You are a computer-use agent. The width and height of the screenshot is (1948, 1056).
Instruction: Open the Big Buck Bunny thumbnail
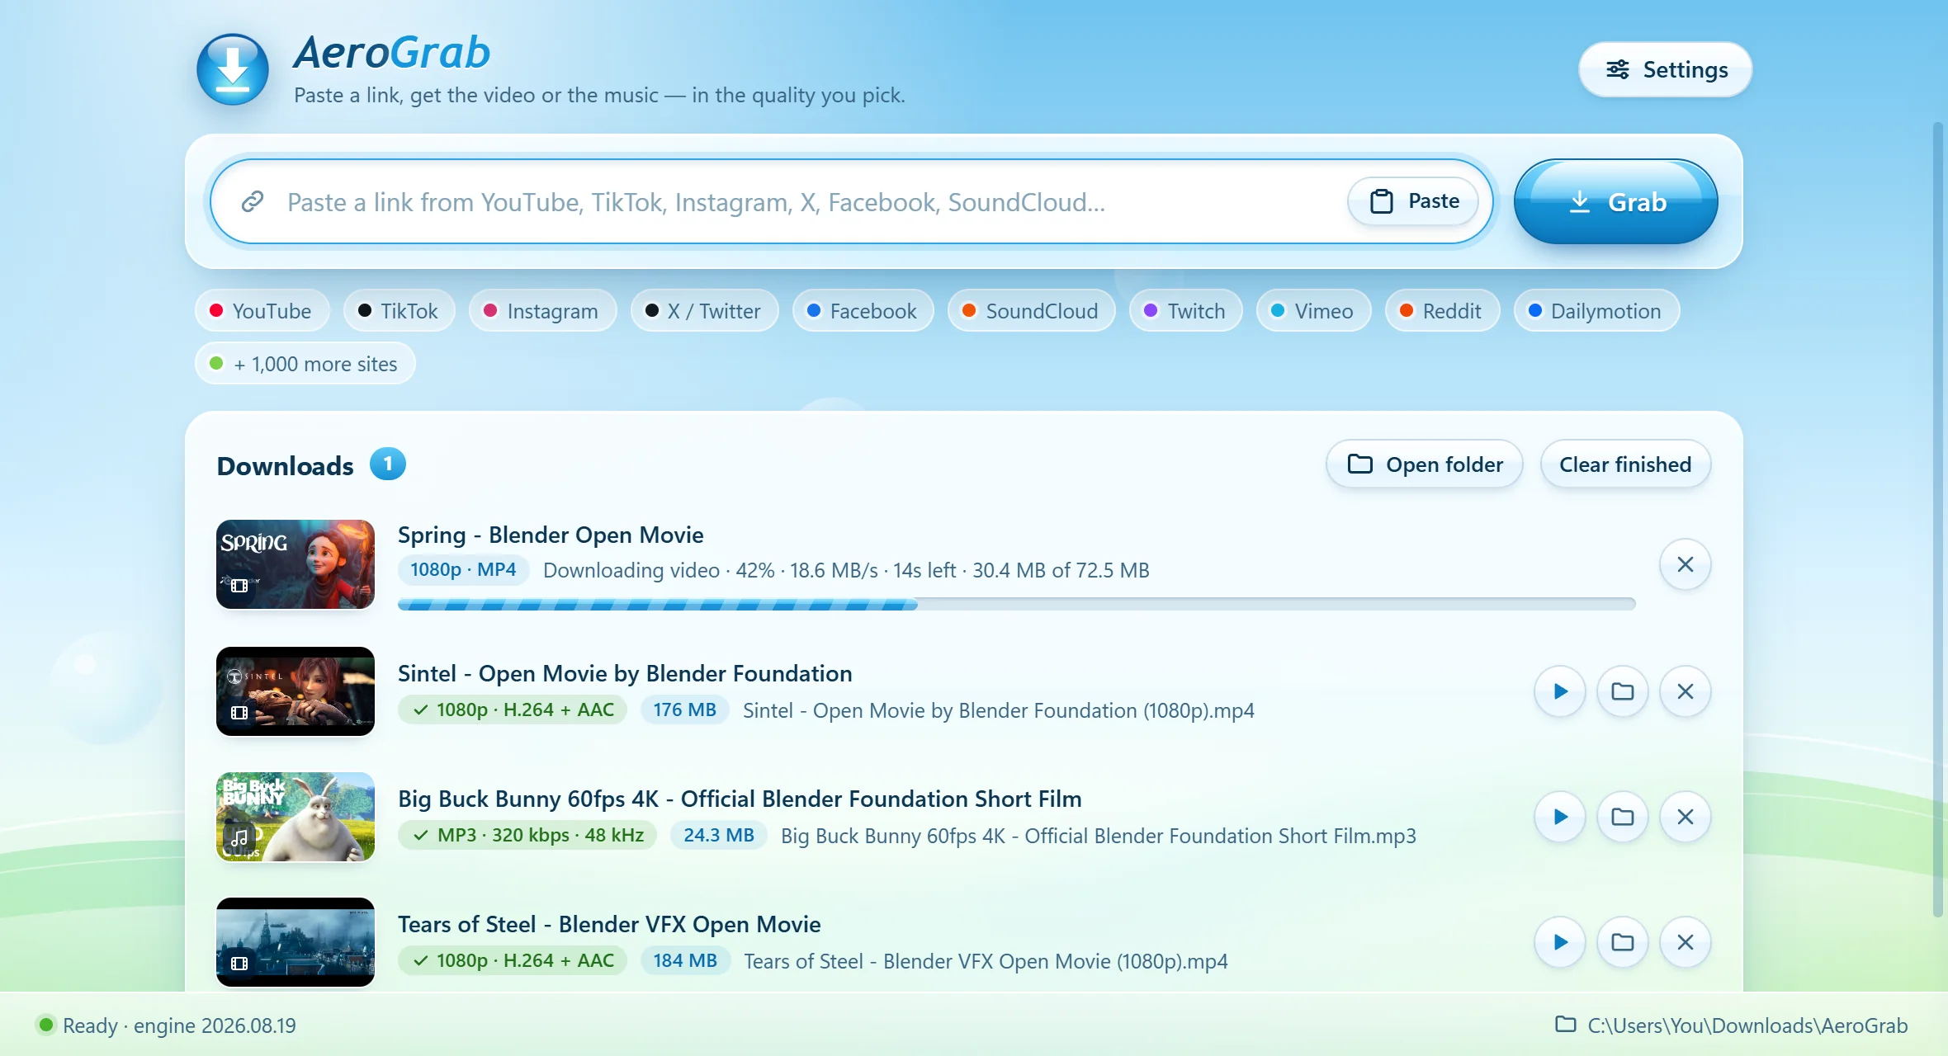tap(296, 817)
